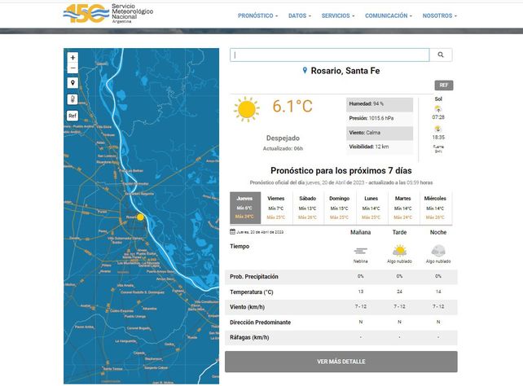Click the Rosario, Santa Fe heading
Screen dimensions: 523x386
345,71
